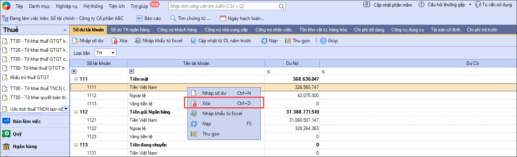Click the Thu gọn collapse icon
This screenshot has height=157, width=517.
pos(288,41)
